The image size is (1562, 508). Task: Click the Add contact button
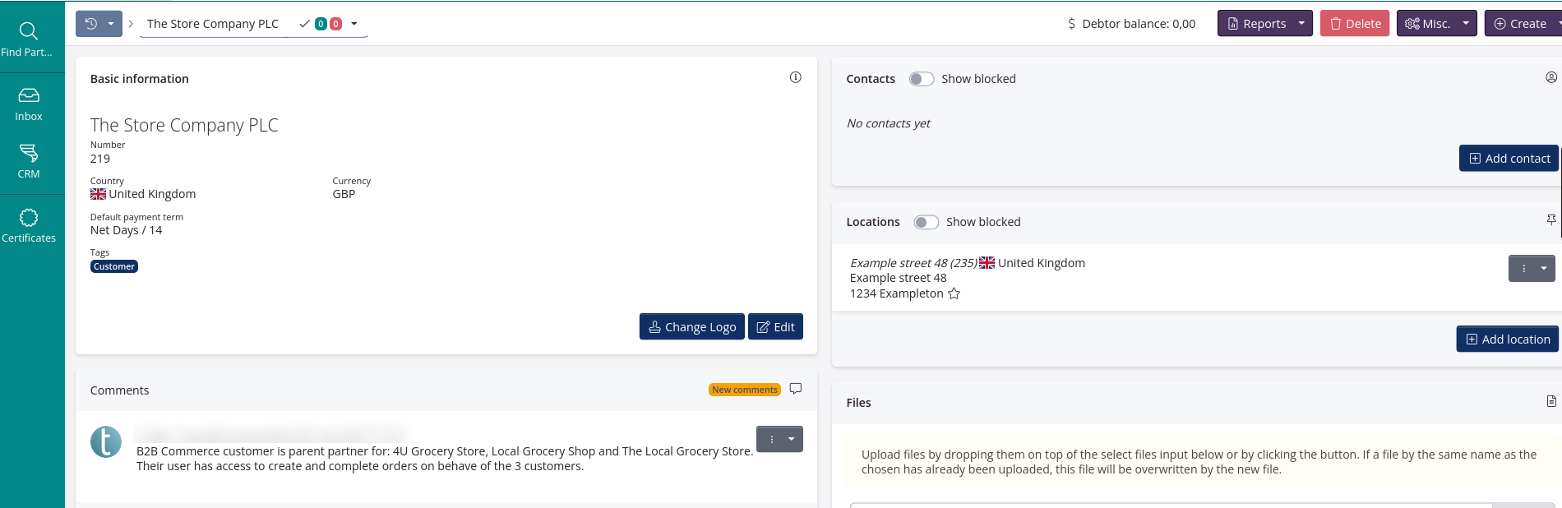1509,159
